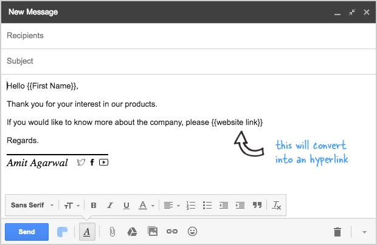Remove formatting from selected text
The width and height of the screenshot is (377, 245).
[276, 206]
